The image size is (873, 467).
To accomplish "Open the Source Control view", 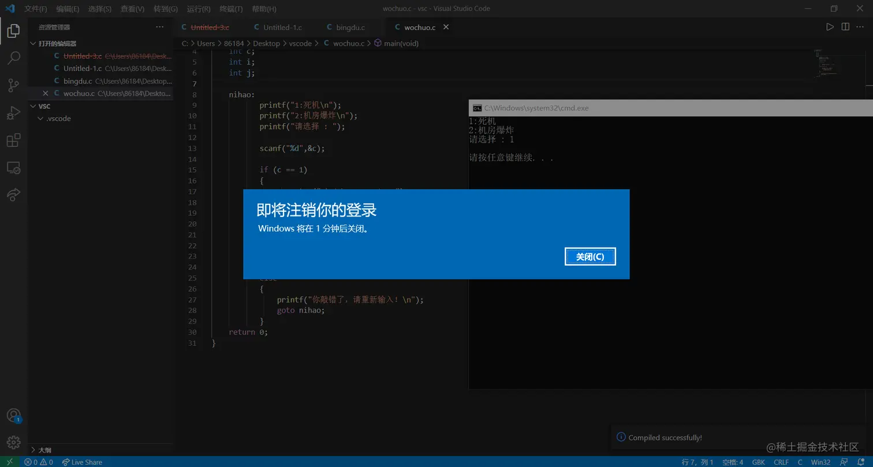I will click(14, 86).
